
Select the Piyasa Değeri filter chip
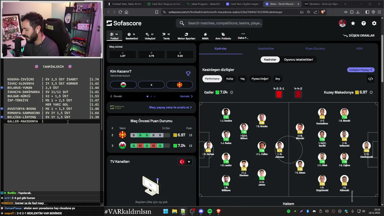pyautogui.click(x=260, y=79)
